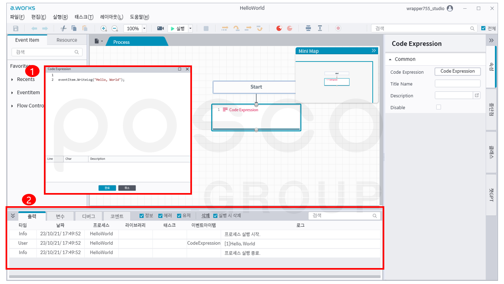Viewport: 504px width, 284px height.
Task: Expand the Recents tree node
Action: 12,79
